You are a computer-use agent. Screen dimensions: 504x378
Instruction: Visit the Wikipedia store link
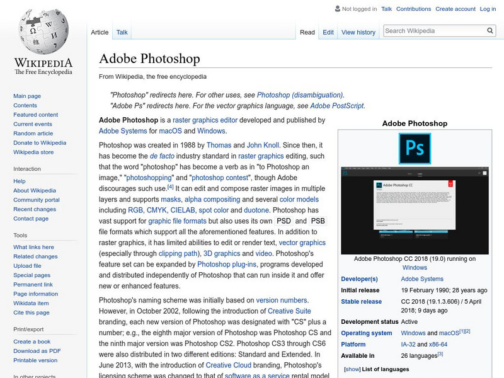(x=33, y=152)
